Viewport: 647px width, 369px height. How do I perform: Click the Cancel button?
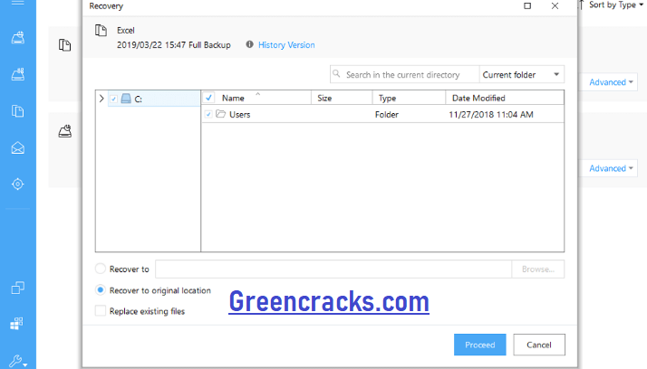click(539, 345)
